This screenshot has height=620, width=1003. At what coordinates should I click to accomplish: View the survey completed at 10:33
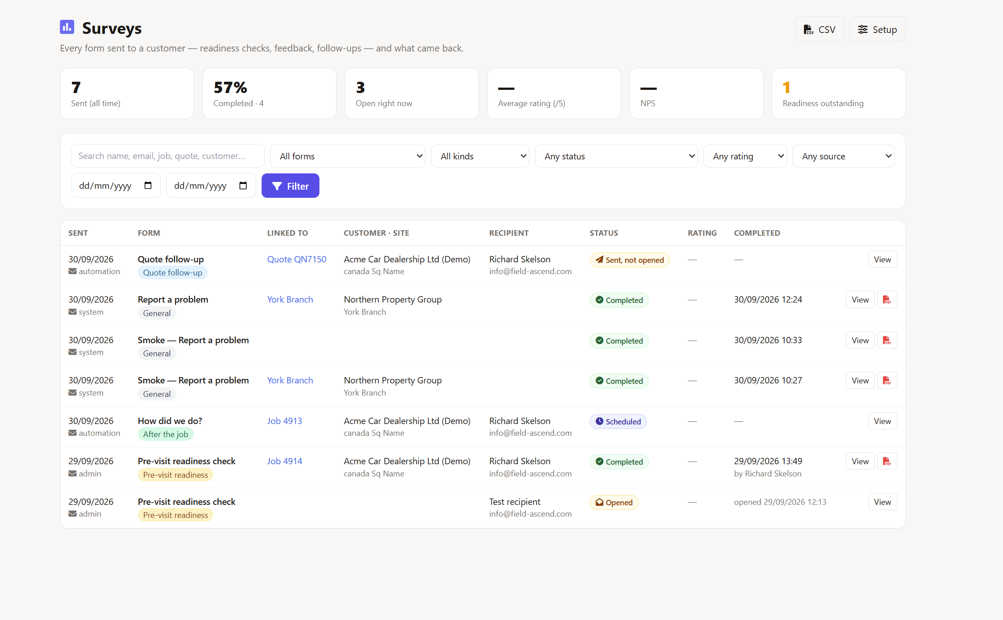[860, 340]
